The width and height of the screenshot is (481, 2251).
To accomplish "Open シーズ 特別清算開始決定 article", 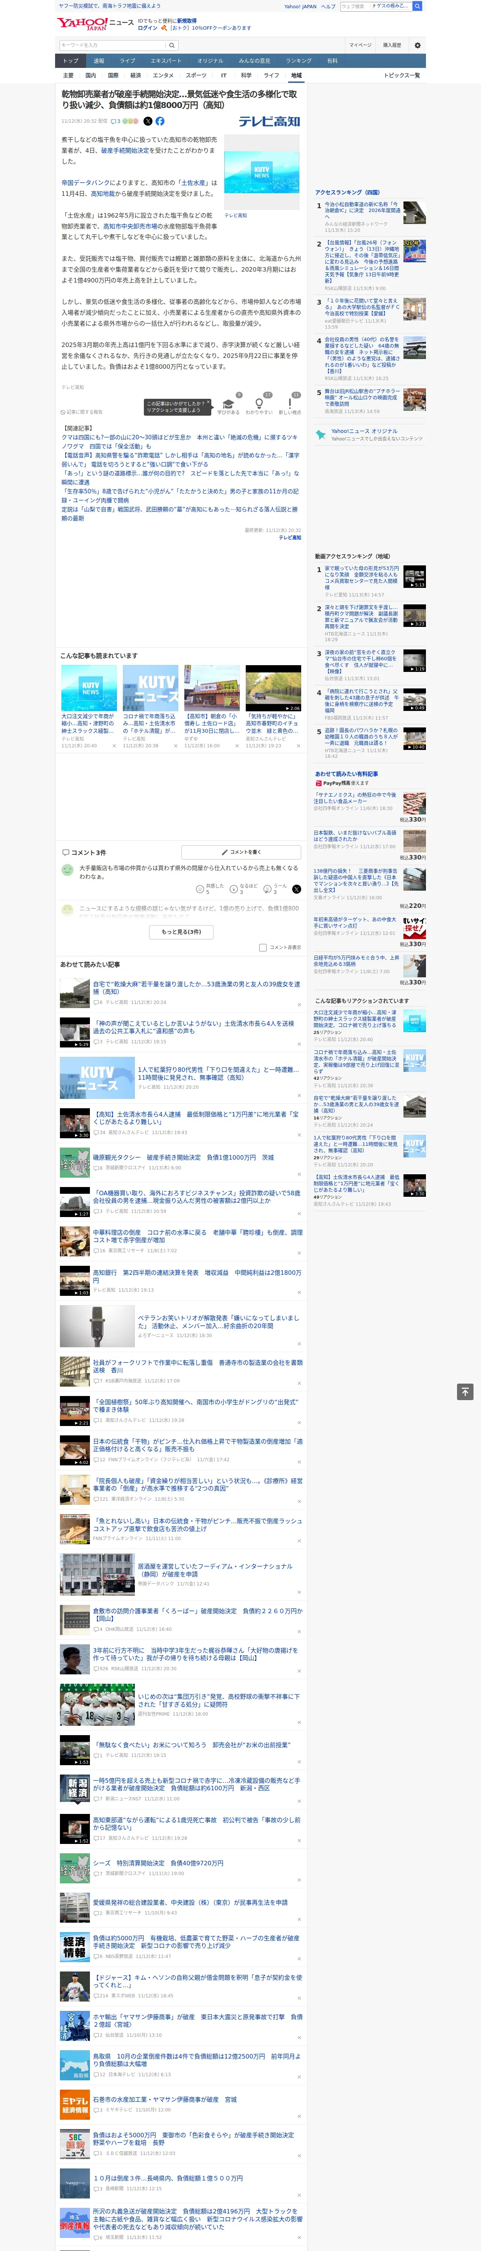I will (x=158, y=1862).
